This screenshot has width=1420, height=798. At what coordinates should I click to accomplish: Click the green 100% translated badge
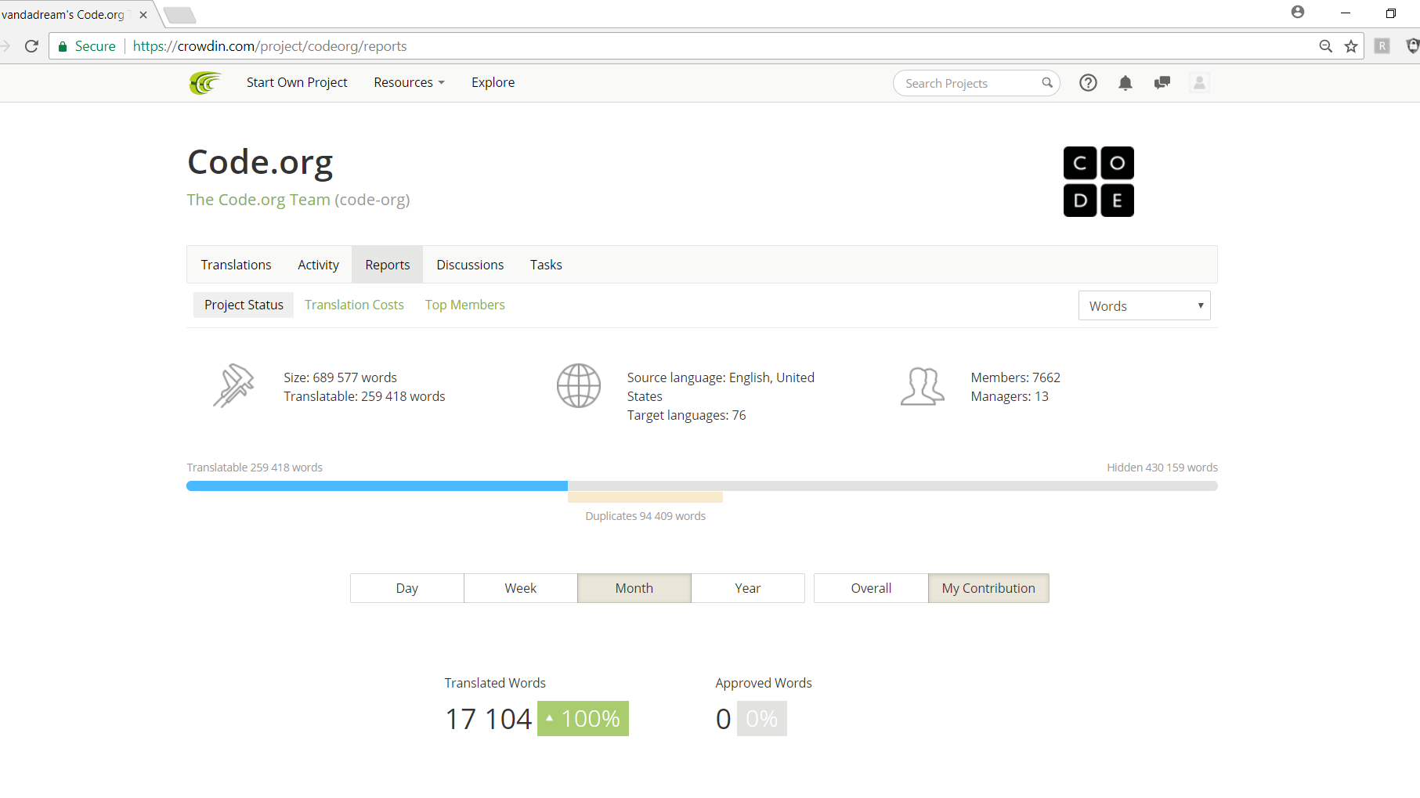pyautogui.click(x=583, y=718)
